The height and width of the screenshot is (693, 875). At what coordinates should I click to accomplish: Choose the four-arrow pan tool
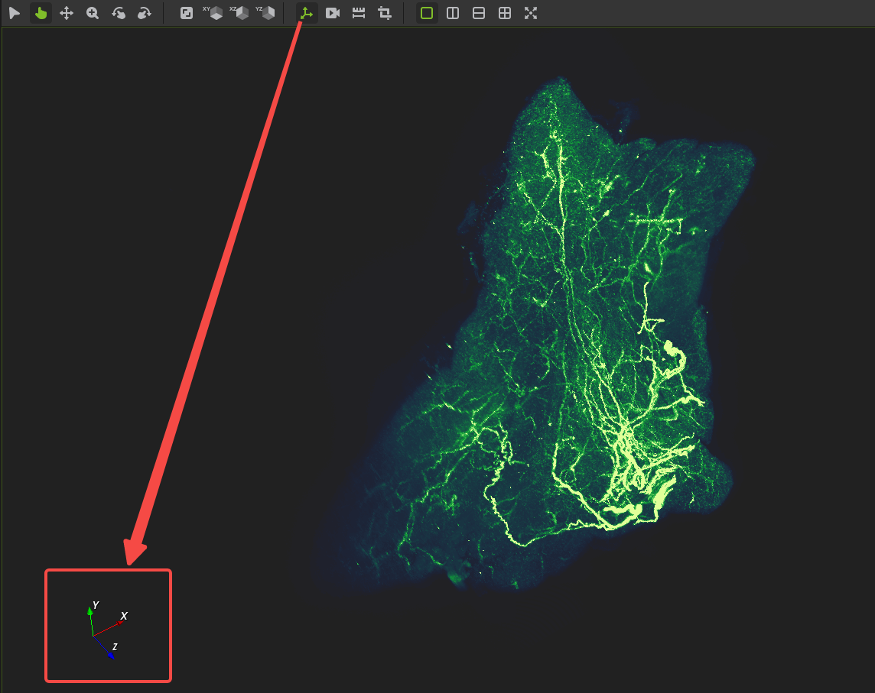tap(67, 13)
